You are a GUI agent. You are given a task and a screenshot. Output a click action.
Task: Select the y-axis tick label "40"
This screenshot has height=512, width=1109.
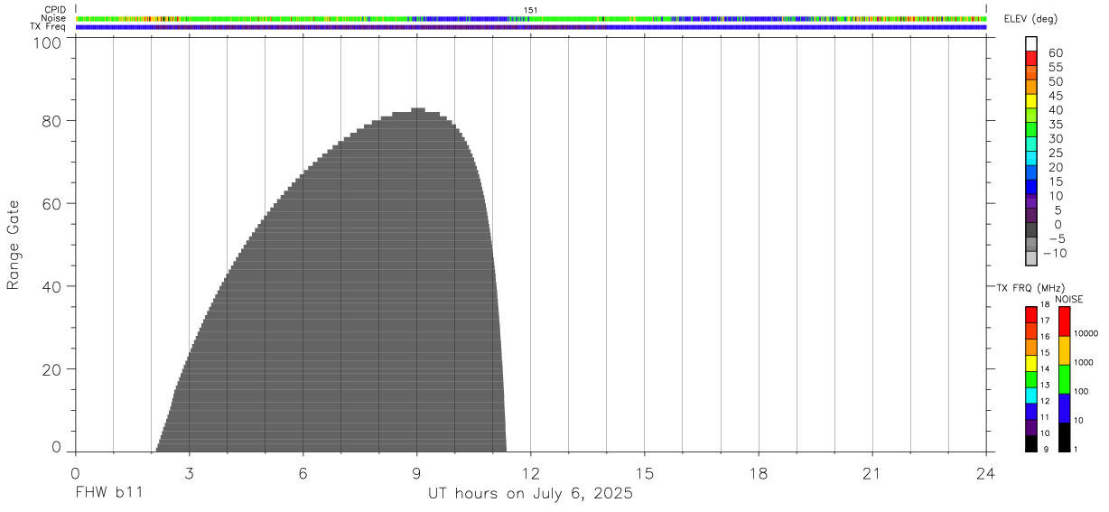52,287
